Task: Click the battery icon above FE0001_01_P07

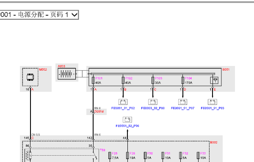Action: pyautogui.click(x=182, y=102)
